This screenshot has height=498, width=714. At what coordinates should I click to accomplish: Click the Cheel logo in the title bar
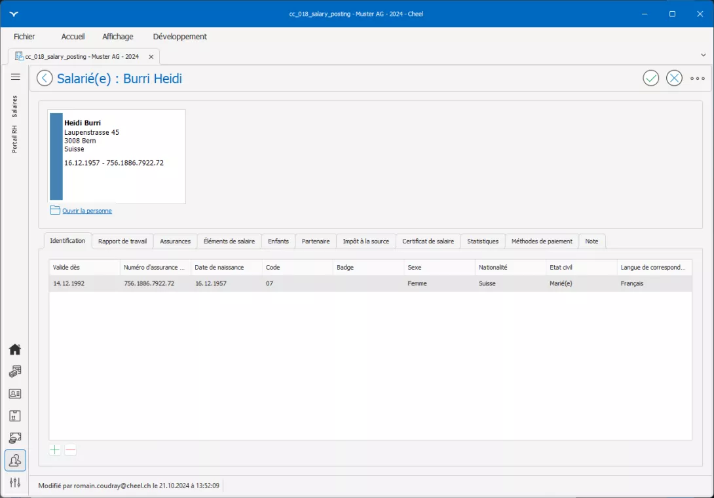point(14,14)
